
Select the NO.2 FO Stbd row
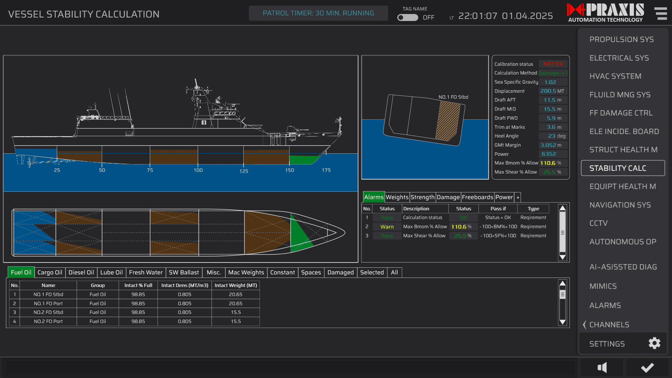click(x=48, y=312)
